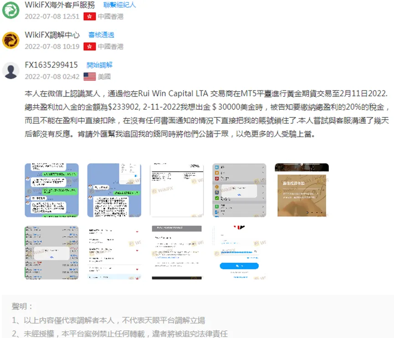Open second chat screenshot thumbnail with long message
Screen dimensions: 394x338
[x=114, y=190]
